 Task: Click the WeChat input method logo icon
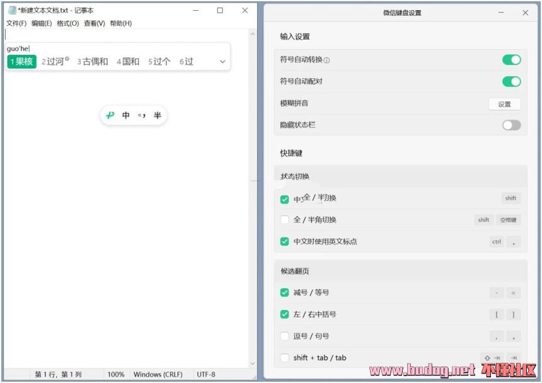pyautogui.click(x=110, y=115)
